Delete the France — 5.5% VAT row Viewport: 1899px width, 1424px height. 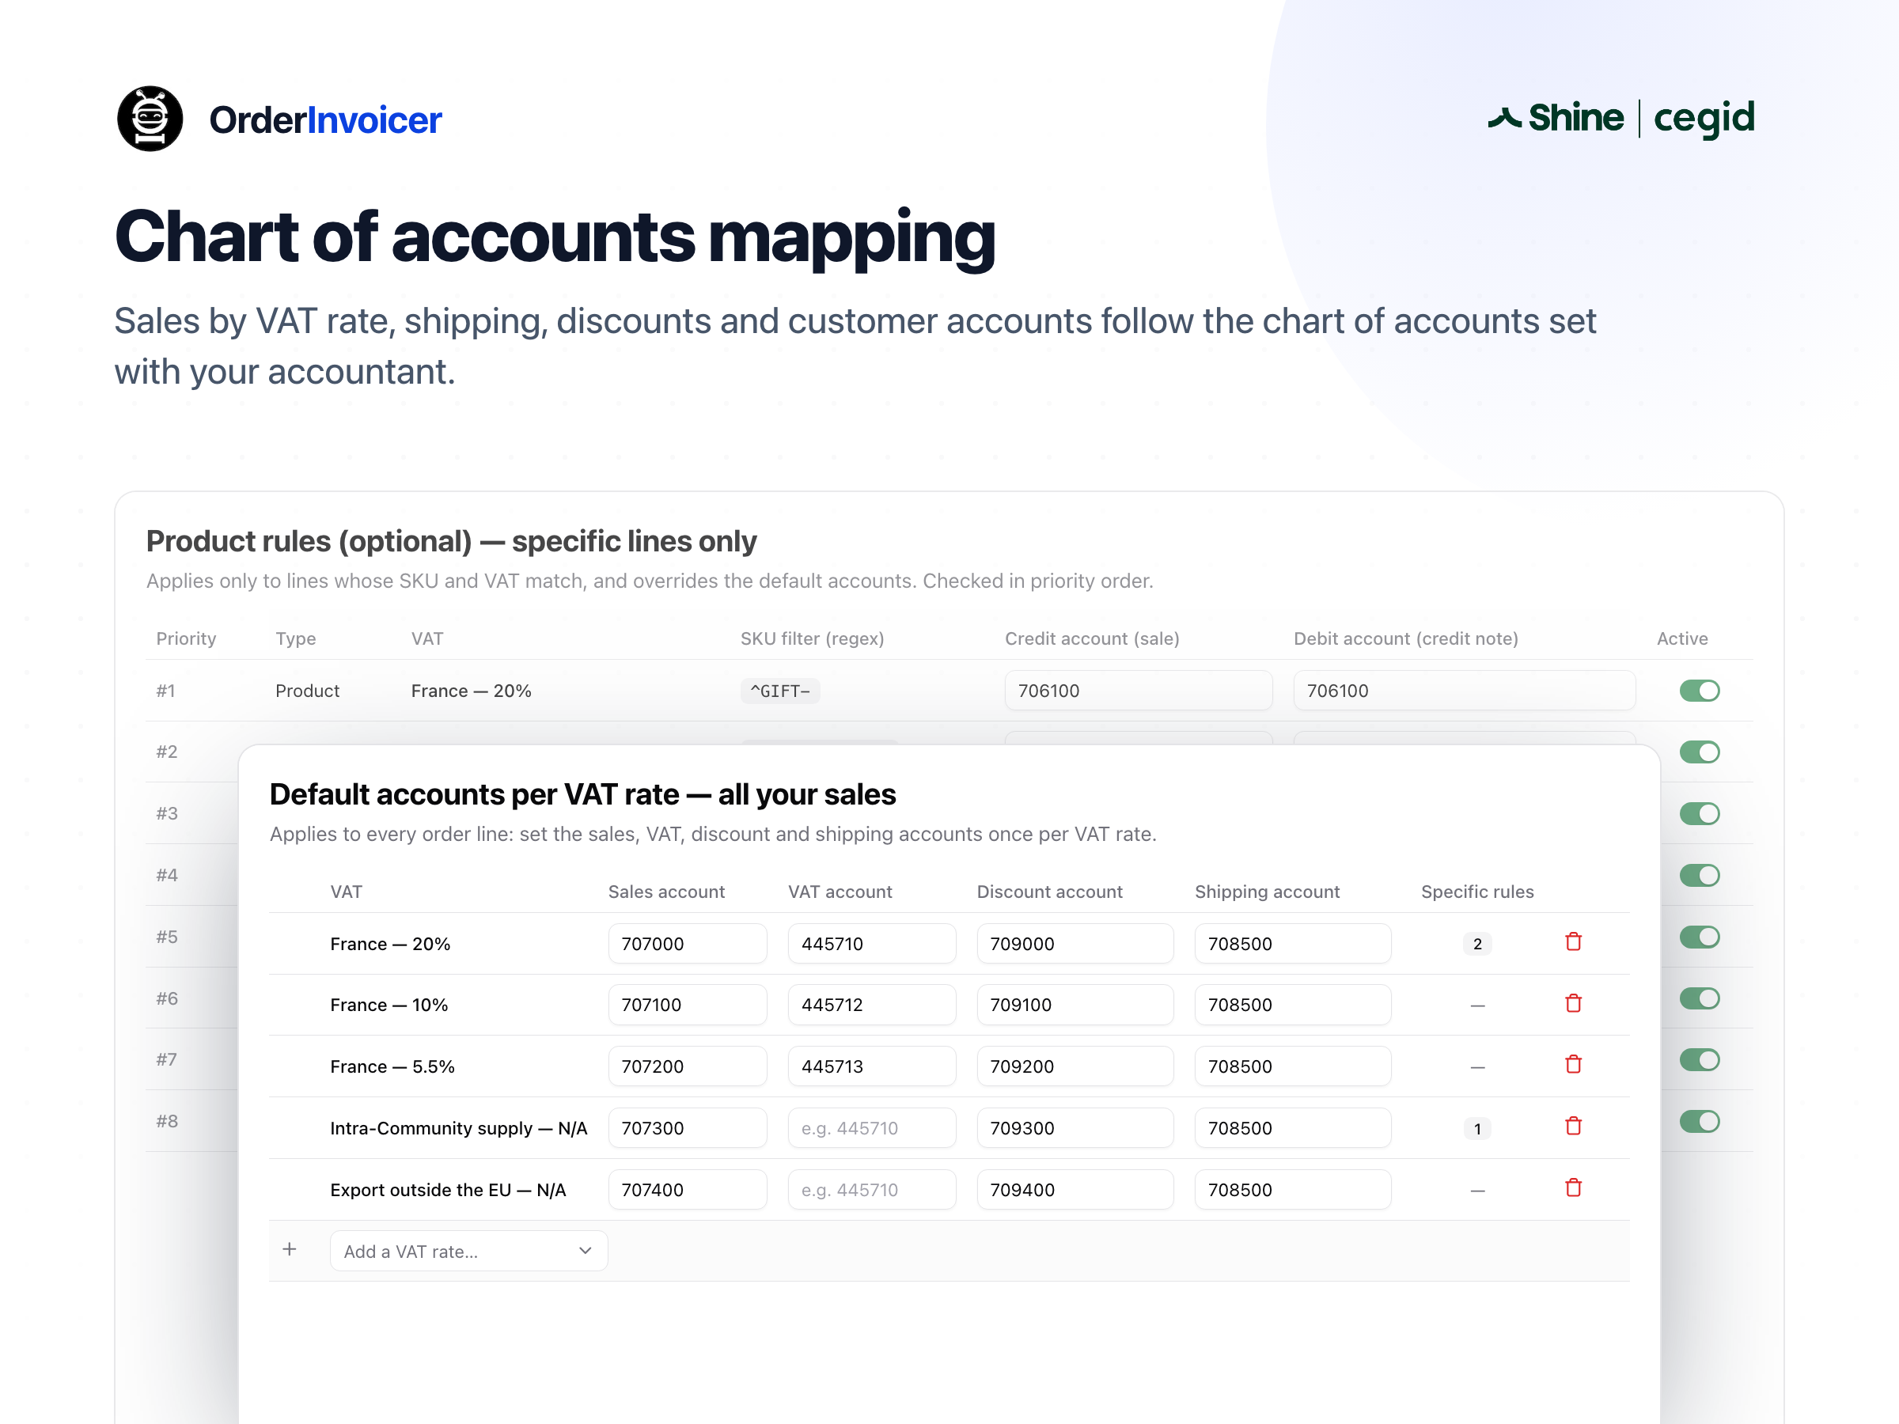1574,1064
